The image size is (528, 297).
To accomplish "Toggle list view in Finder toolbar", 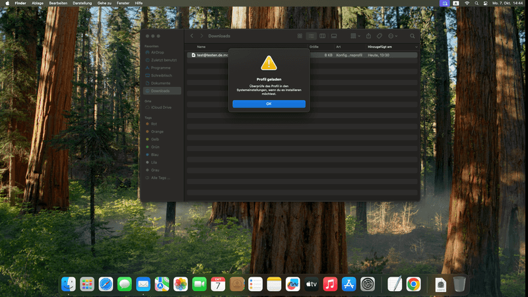I will point(311,36).
